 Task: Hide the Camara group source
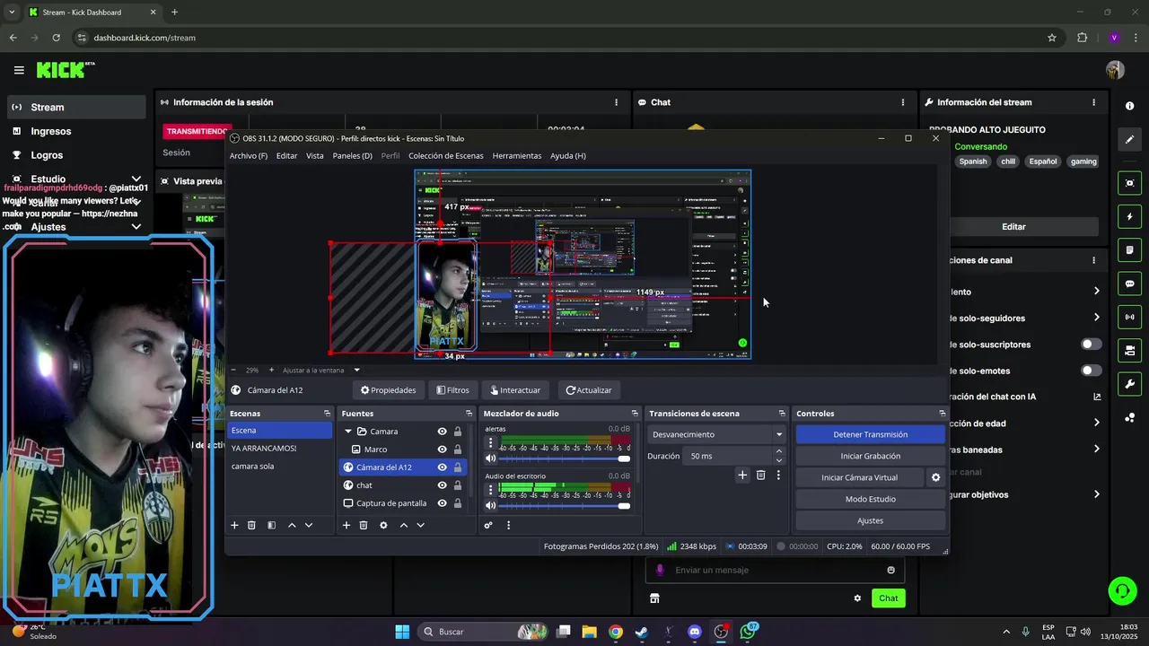tap(442, 432)
